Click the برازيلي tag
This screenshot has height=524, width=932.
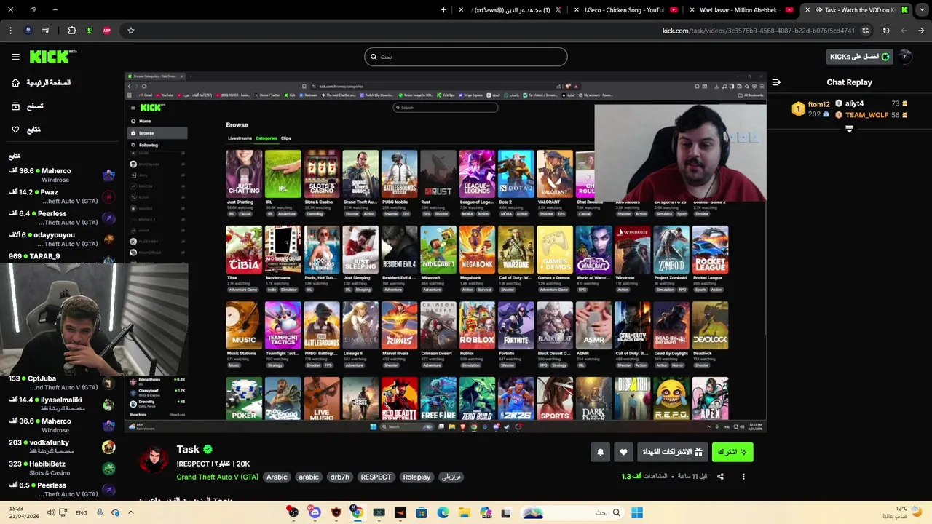451,477
